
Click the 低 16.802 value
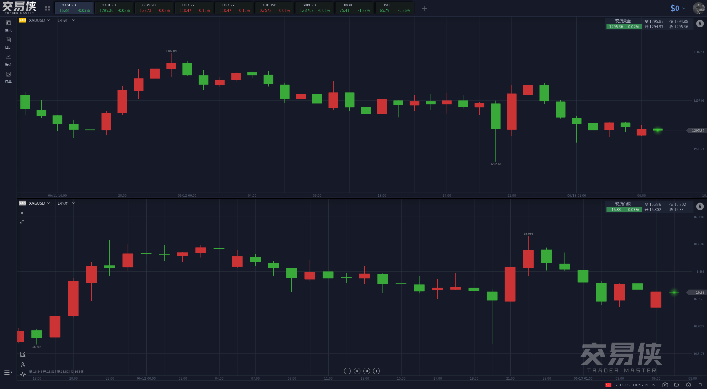(x=677, y=204)
